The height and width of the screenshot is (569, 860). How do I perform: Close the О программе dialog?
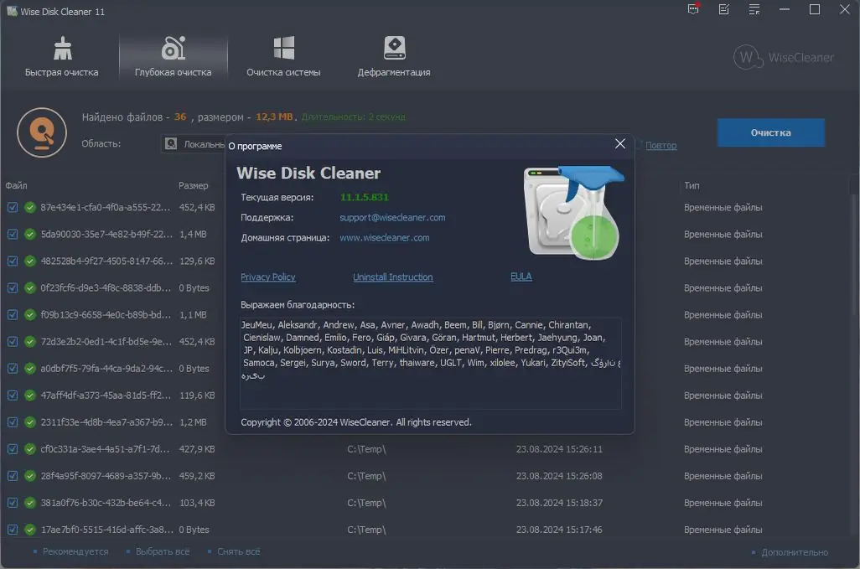(620, 143)
